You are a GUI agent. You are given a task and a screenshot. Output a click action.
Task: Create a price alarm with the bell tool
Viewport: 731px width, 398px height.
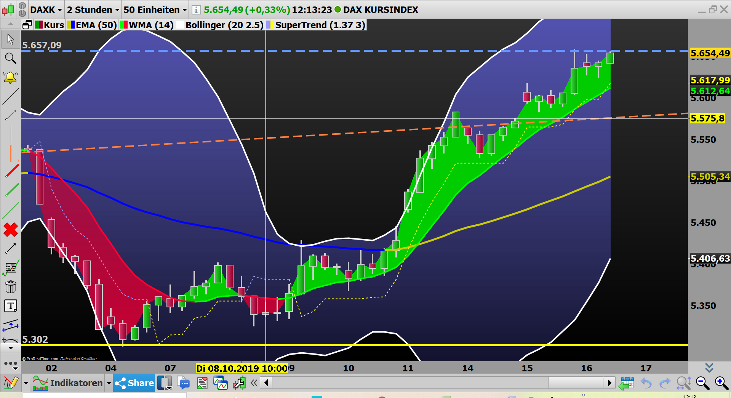(x=11, y=77)
